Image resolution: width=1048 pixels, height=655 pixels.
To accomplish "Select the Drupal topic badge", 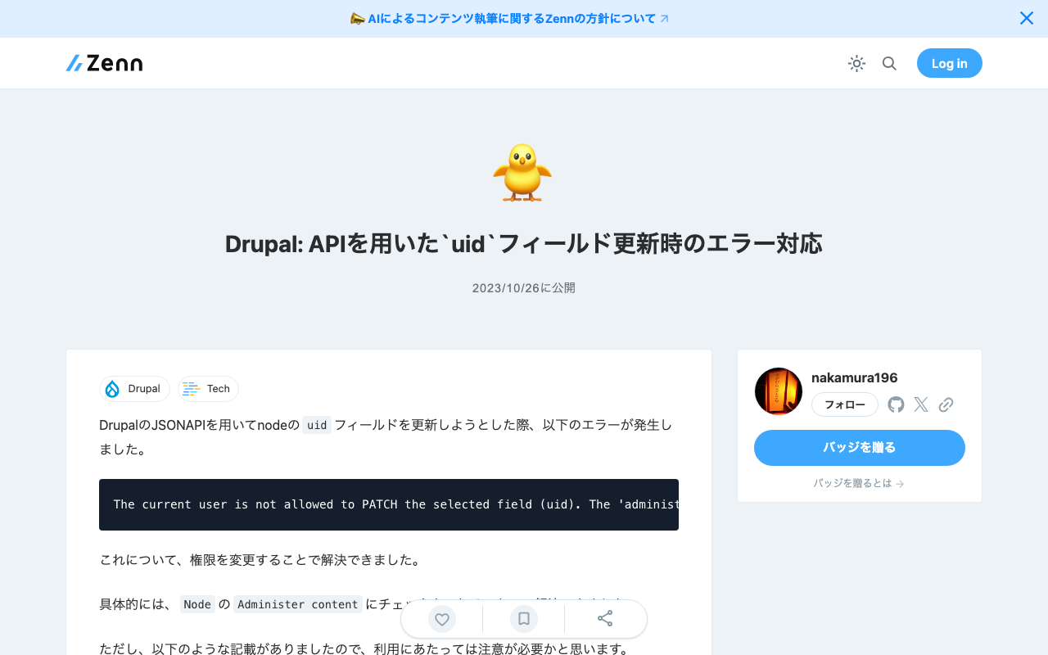I will (134, 389).
